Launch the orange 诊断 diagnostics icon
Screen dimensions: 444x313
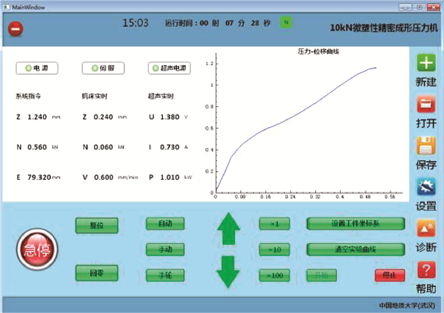[426, 229]
